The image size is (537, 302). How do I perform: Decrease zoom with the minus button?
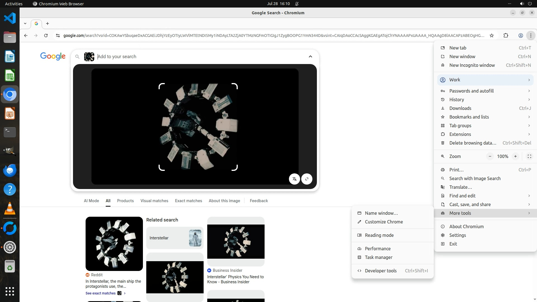[x=490, y=156]
